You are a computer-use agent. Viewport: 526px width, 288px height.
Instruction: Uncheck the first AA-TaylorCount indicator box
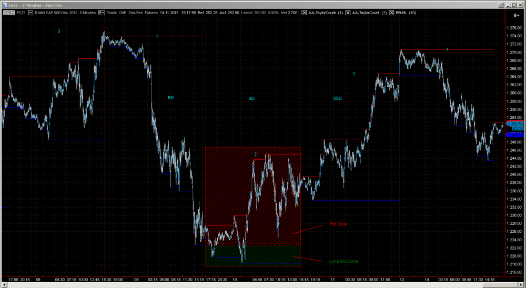coord(304,13)
